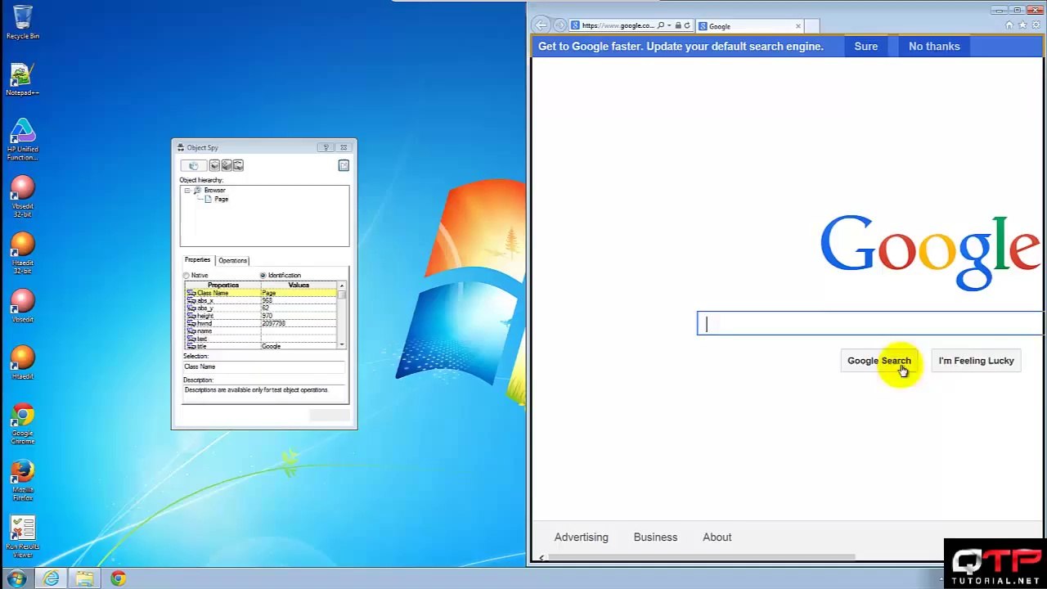Collapse the Browser node in Object hierarchy

point(187,191)
